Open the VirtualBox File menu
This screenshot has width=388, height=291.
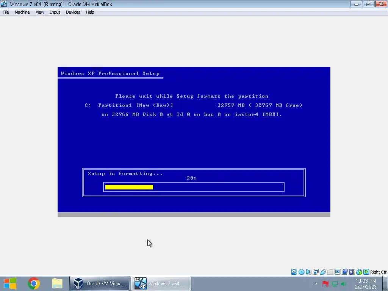tap(6, 12)
